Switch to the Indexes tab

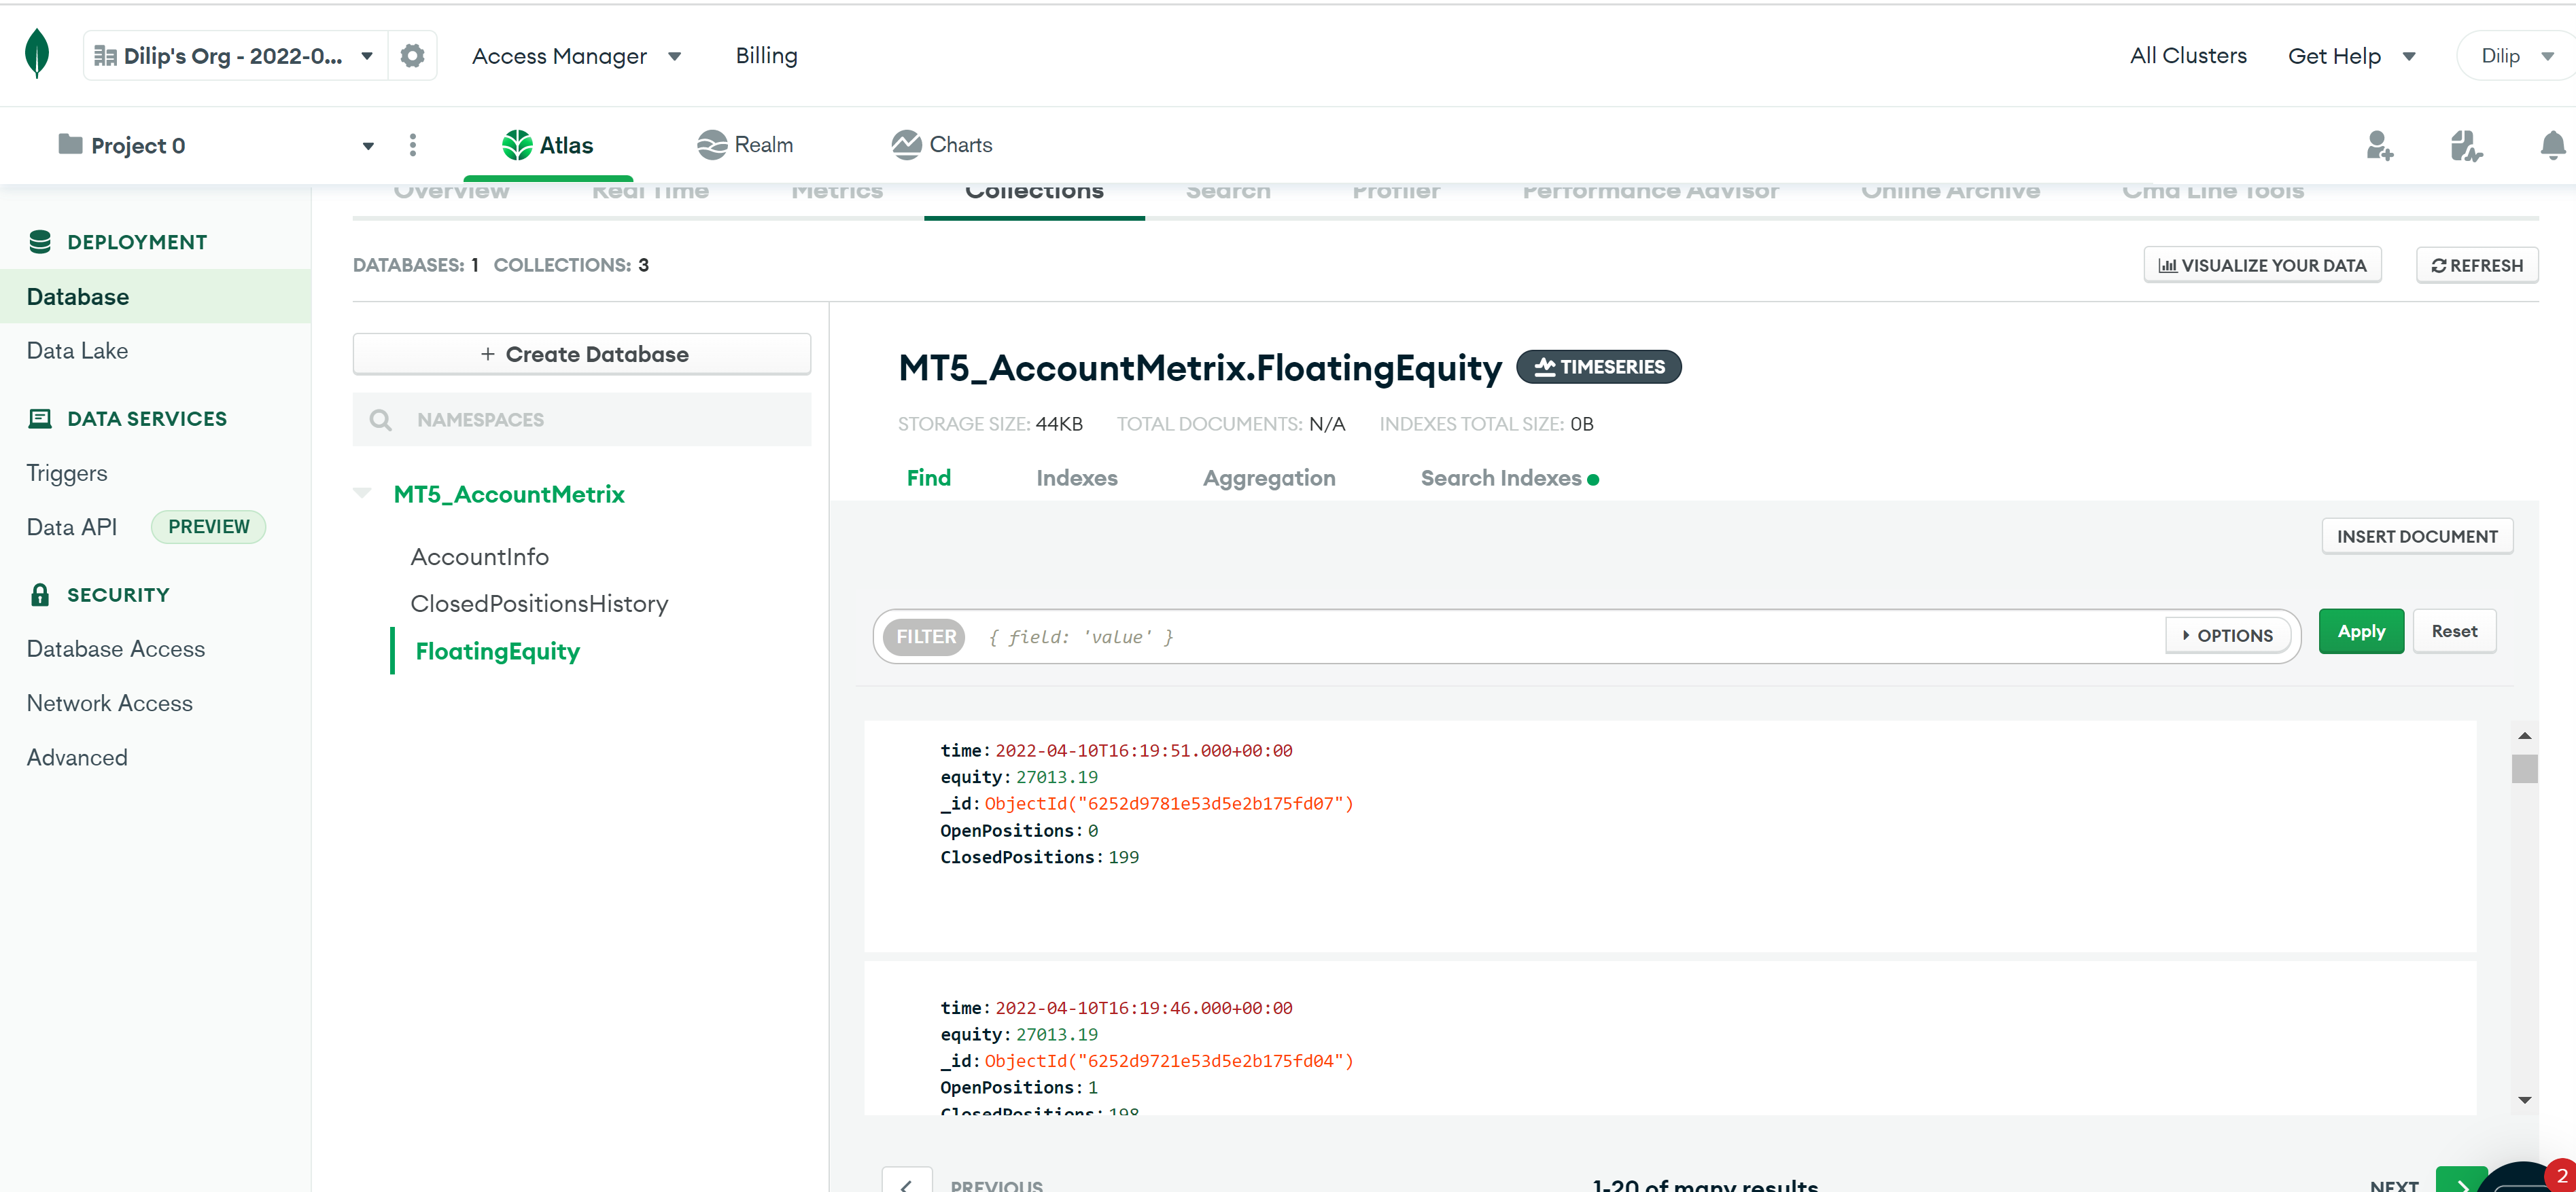click(x=1076, y=477)
